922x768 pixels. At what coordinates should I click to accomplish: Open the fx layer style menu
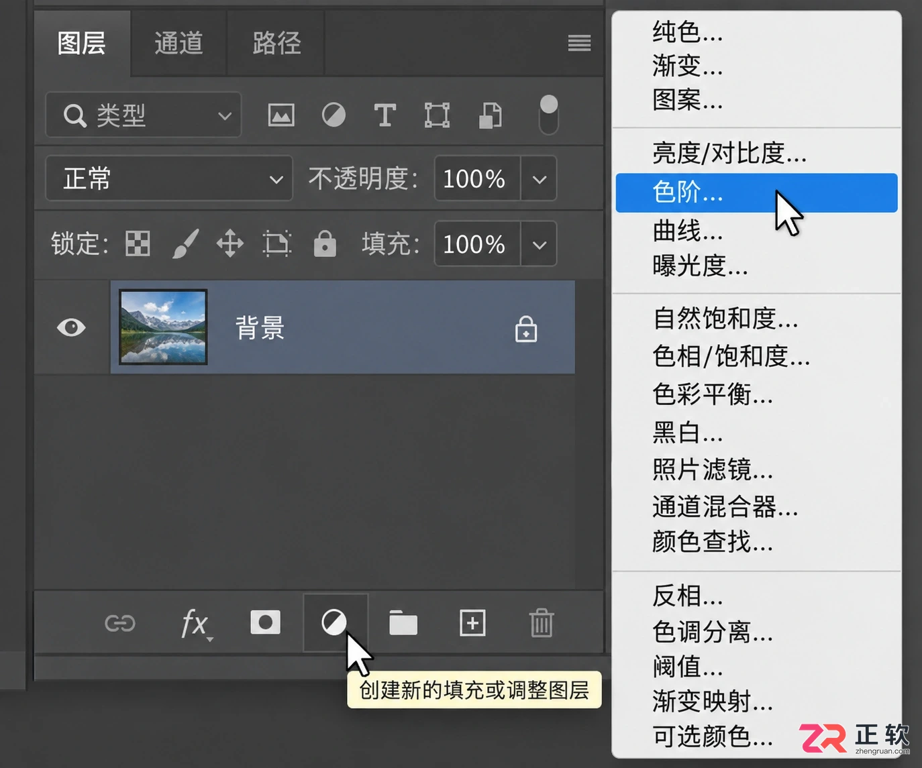pos(196,624)
